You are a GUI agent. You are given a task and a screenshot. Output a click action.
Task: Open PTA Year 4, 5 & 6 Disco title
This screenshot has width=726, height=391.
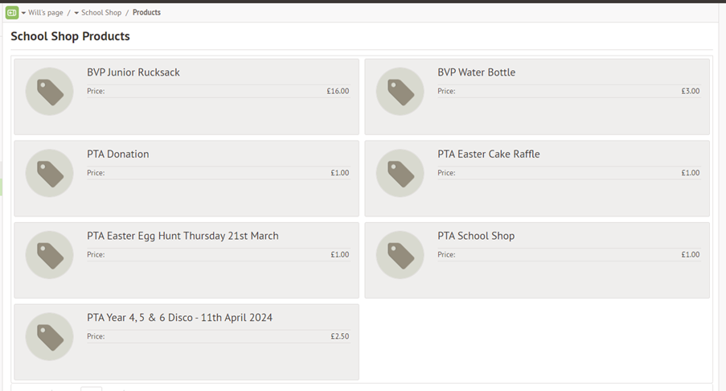179,317
